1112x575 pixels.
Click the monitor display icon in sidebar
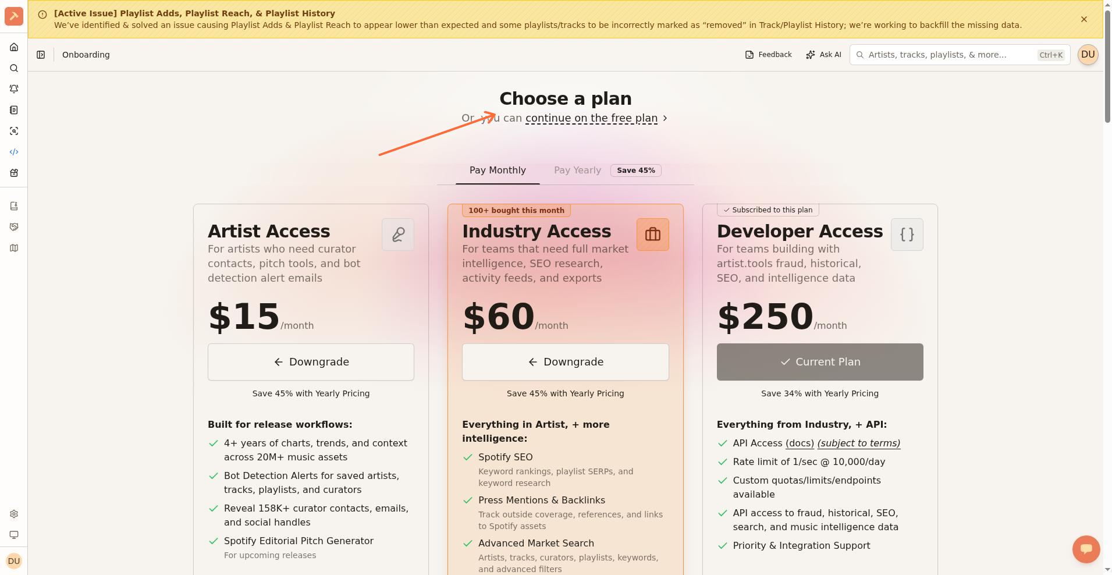14,535
